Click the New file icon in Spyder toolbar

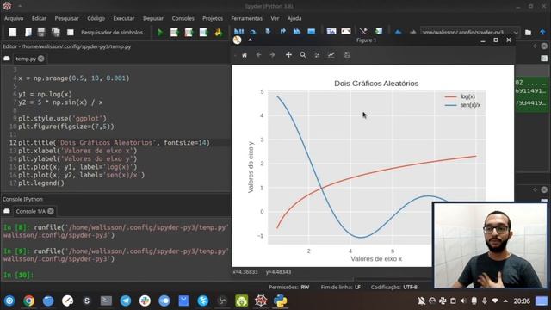(x=13, y=33)
